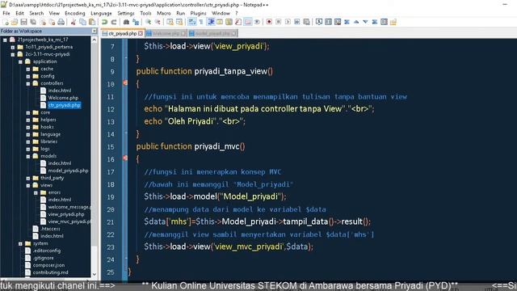Toggle Show All Characters pilcrow icon

pyautogui.click(x=201, y=22)
